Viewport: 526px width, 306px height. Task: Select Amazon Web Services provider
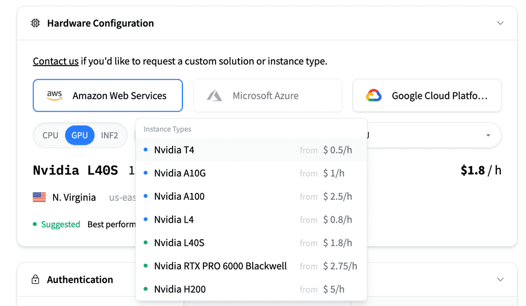(107, 95)
